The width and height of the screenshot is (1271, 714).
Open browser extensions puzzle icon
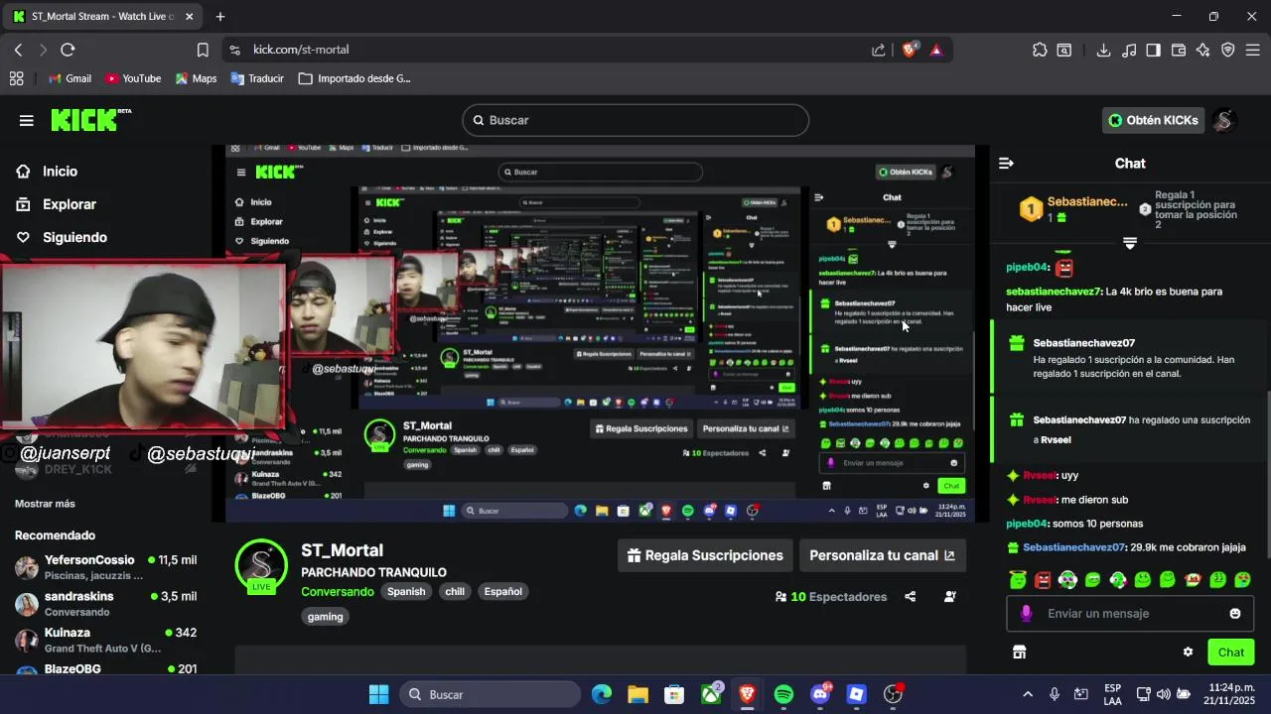pos(1040,50)
